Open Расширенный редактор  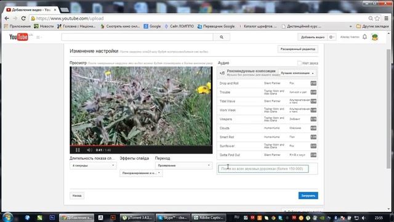[298, 49]
